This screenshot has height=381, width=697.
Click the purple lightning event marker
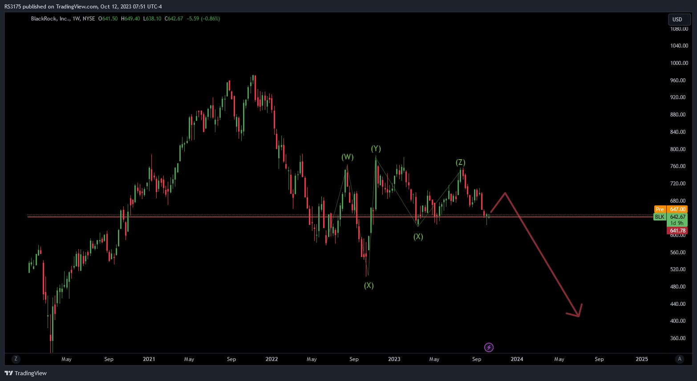pos(489,347)
